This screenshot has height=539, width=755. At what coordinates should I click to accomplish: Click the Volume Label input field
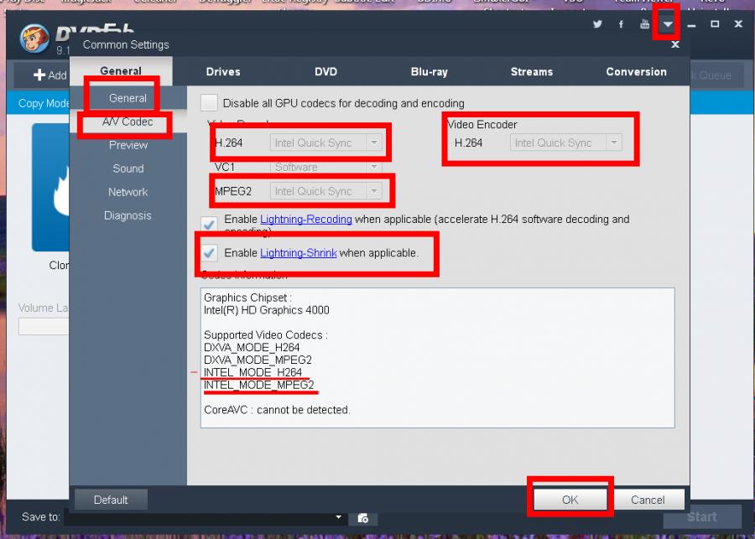click(44, 326)
